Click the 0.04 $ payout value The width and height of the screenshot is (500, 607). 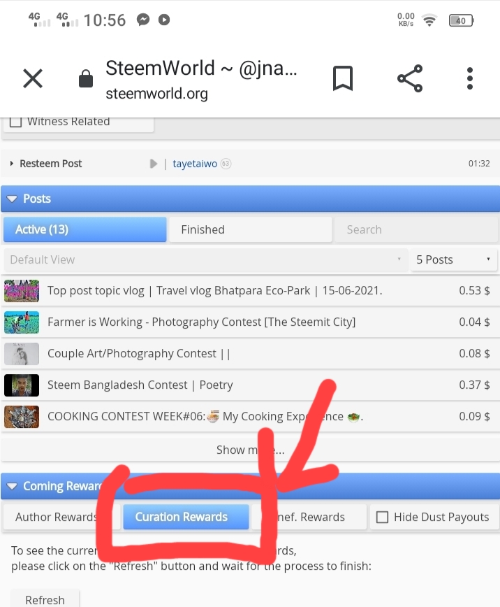pyautogui.click(x=474, y=322)
